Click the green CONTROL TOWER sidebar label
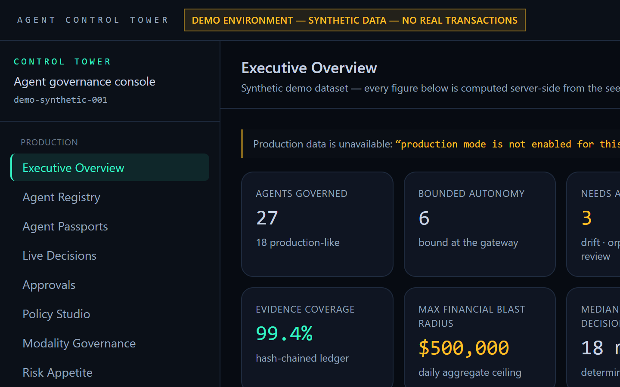This screenshot has height=387, width=620. click(x=62, y=61)
